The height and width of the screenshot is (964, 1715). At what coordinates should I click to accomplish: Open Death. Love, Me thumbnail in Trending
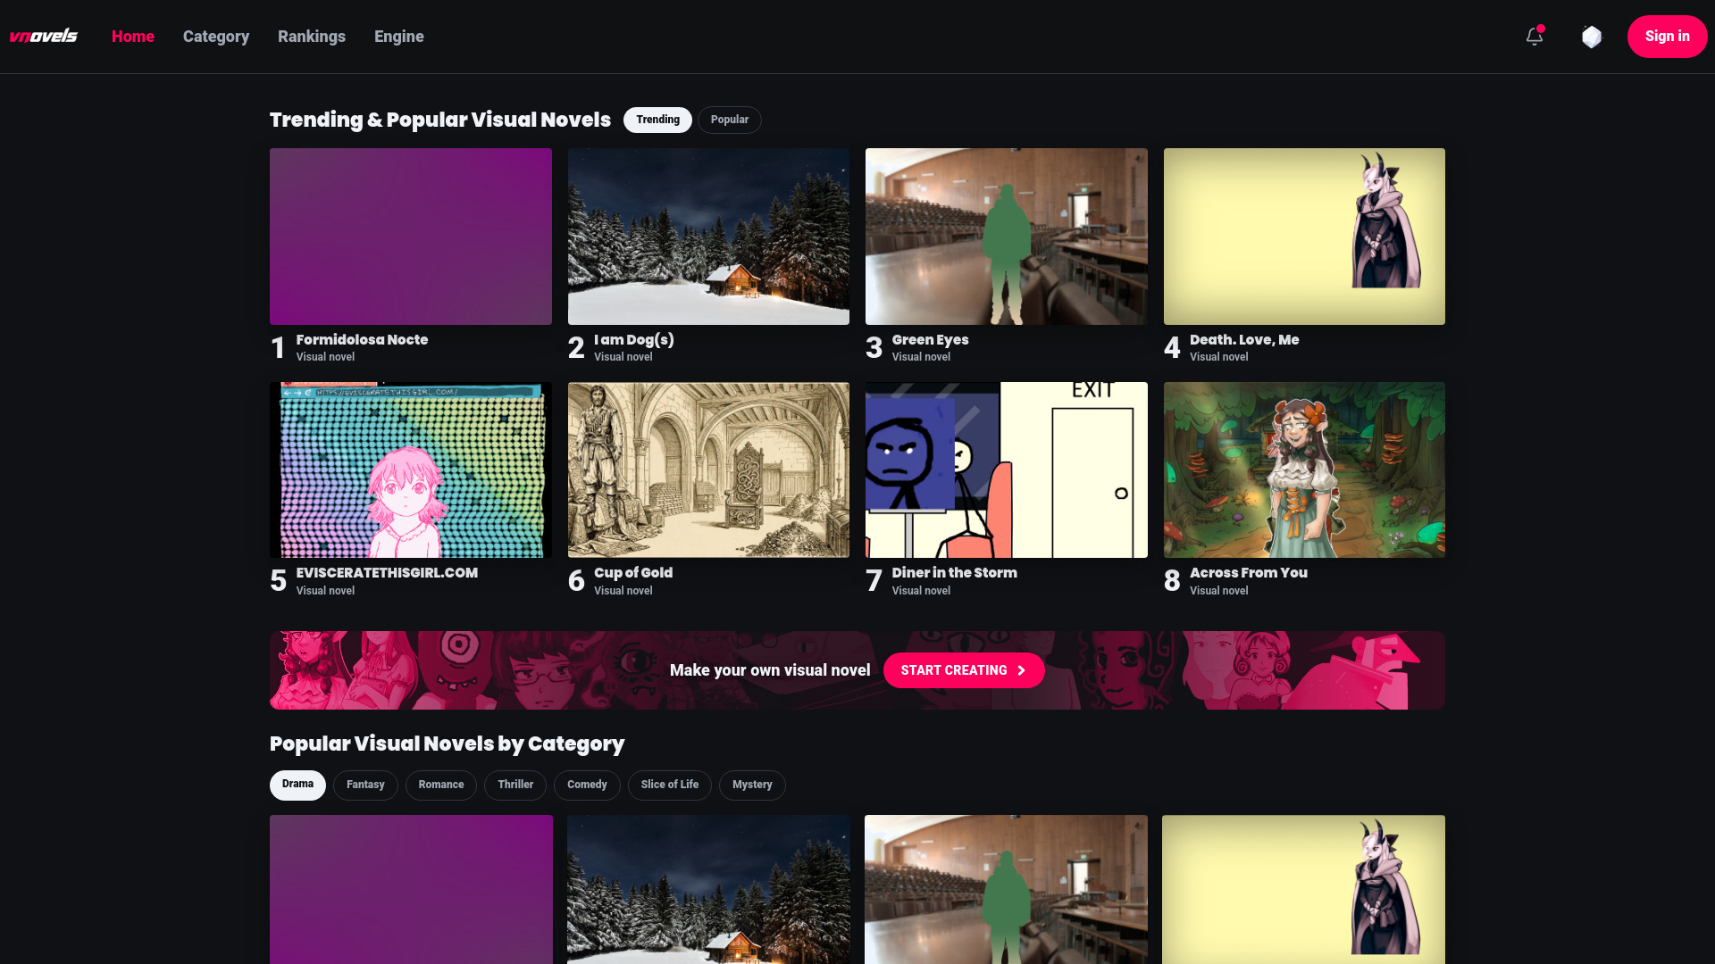pyautogui.click(x=1304, y=237)
